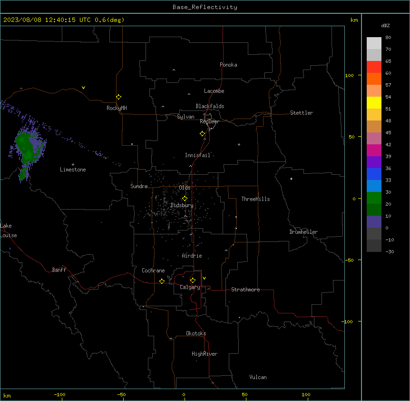This screenshot has height=401, width=410.
Task: Click the -100 km mark on the bottom axis
Action: pyautogui.click(x=59, y=394)
